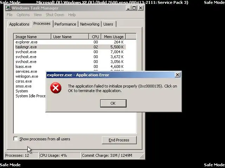The height and width of the screenshot is (168, 225).
Task: Click the 4,608 K memory value
Action: (x=117, y=66)
